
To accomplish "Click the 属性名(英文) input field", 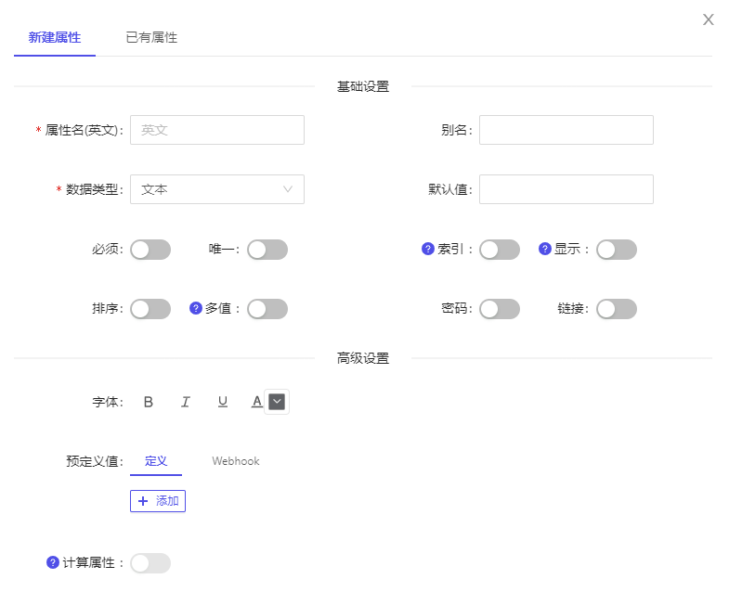I will point(217,130).
